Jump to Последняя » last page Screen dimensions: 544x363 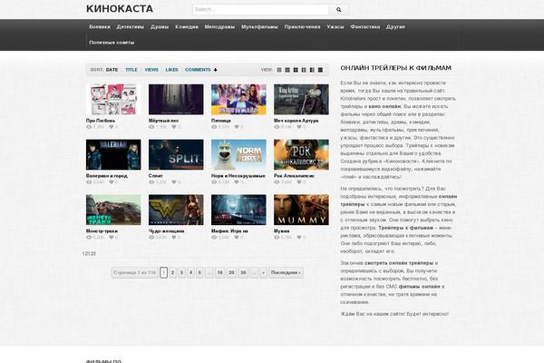point(286,272)
